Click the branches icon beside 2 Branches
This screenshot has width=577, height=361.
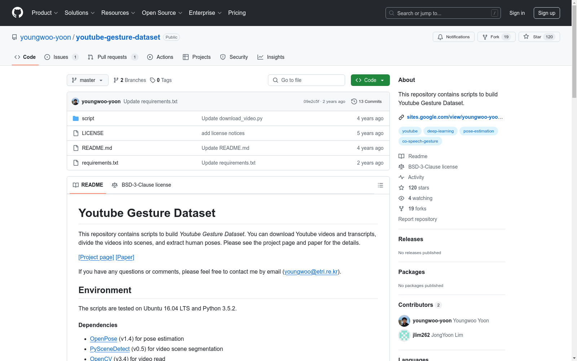116,80
